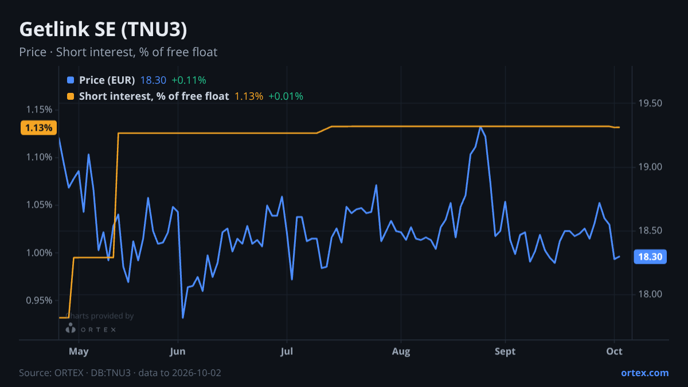Click the source line 'Source: ORTEX · DB:TNU3'
This screenshot has width=688, height=387.
coord(75,373)
